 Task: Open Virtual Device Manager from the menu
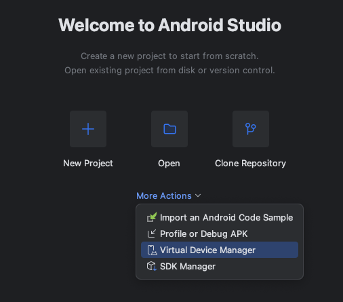(220, 250)
